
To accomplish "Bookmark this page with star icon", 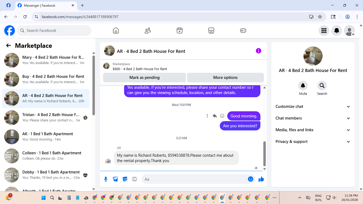I will pyautogui.click(x=320, y=17).
